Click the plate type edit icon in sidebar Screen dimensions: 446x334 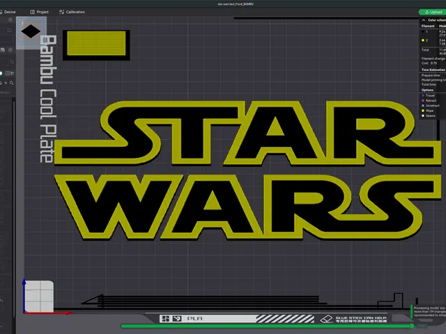[x=12, y=61]
